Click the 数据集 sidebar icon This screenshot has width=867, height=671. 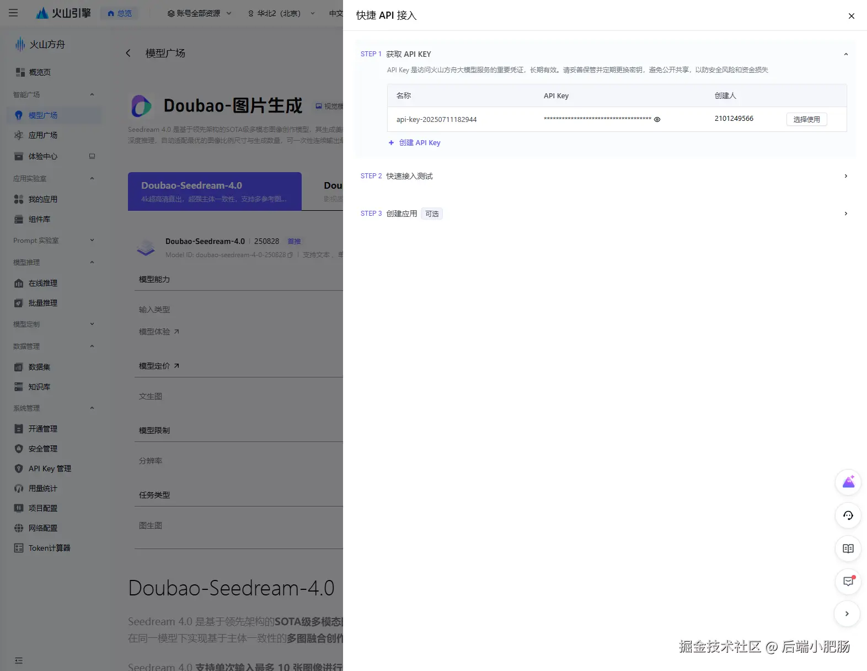tap(19, 367)
